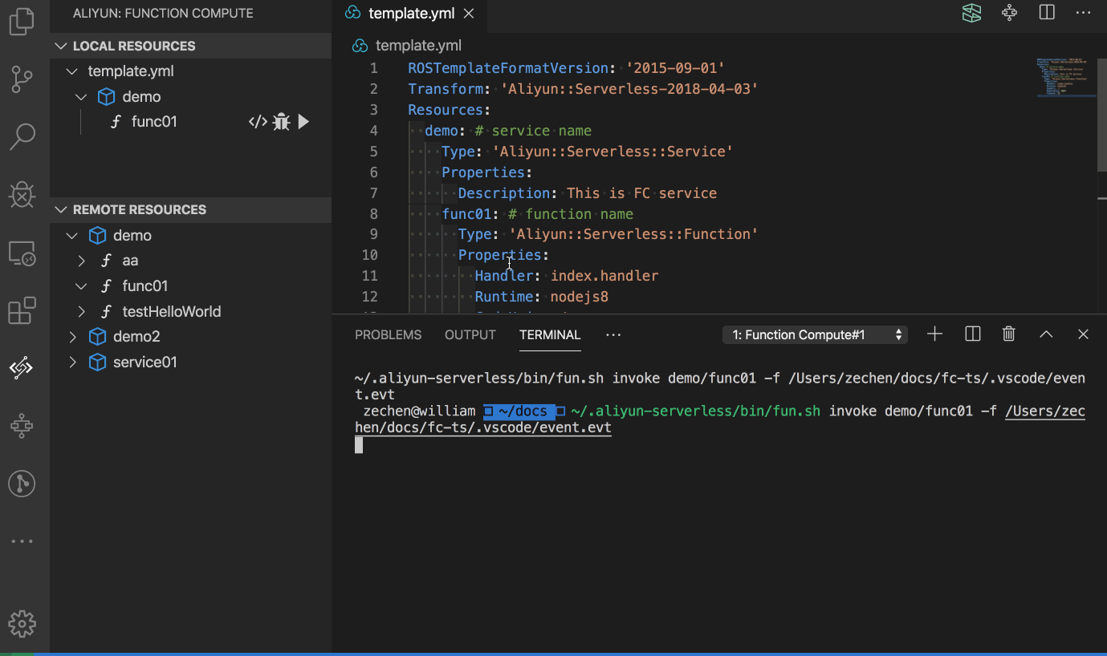Click the editor minimap preview

tap(1065, 77)
